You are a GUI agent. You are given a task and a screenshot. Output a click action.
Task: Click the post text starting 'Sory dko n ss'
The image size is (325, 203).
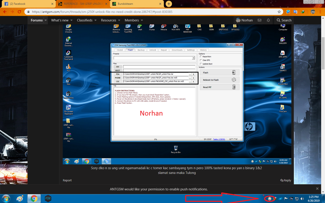click(x=177, y=170)
